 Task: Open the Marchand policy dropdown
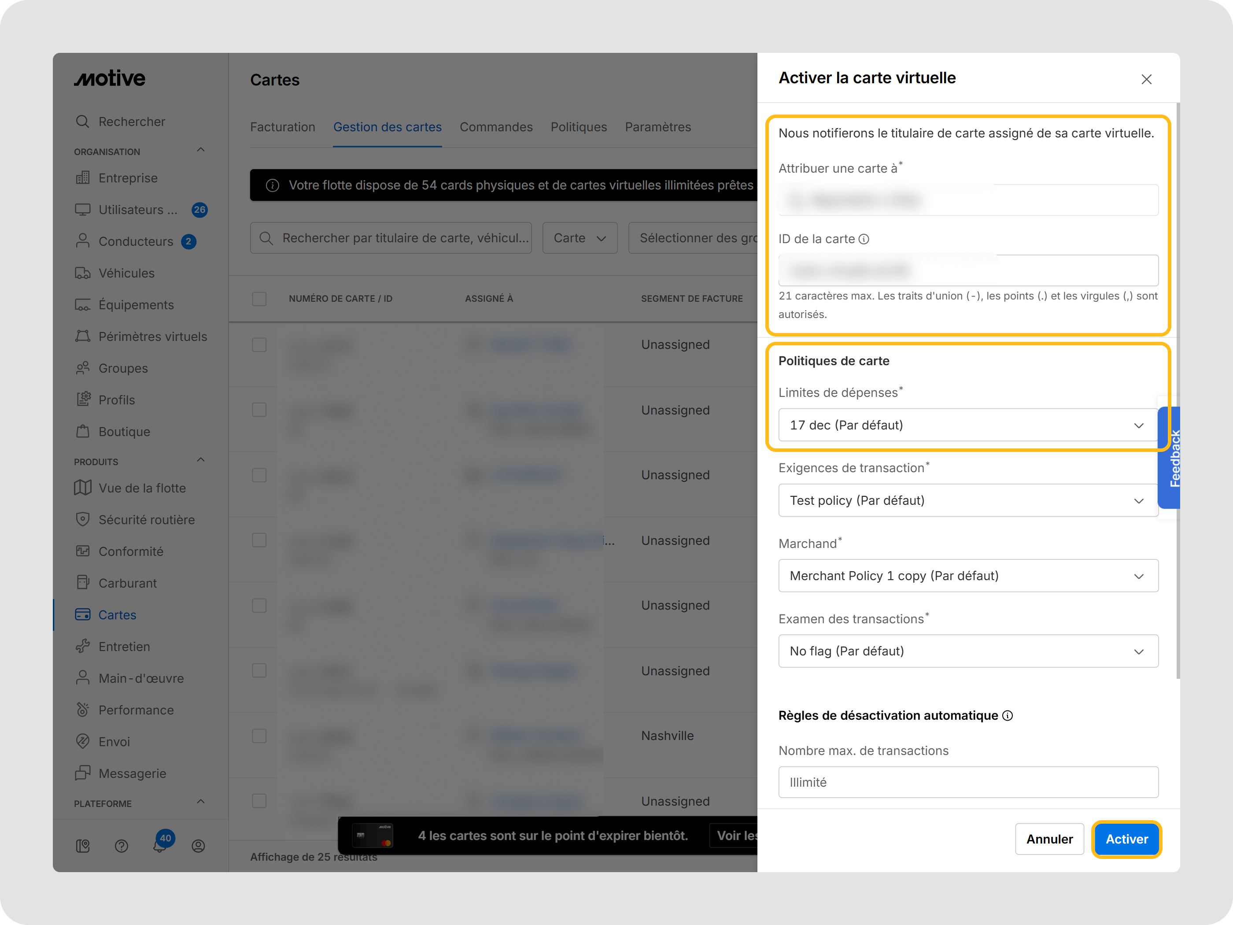coord(968,575)
